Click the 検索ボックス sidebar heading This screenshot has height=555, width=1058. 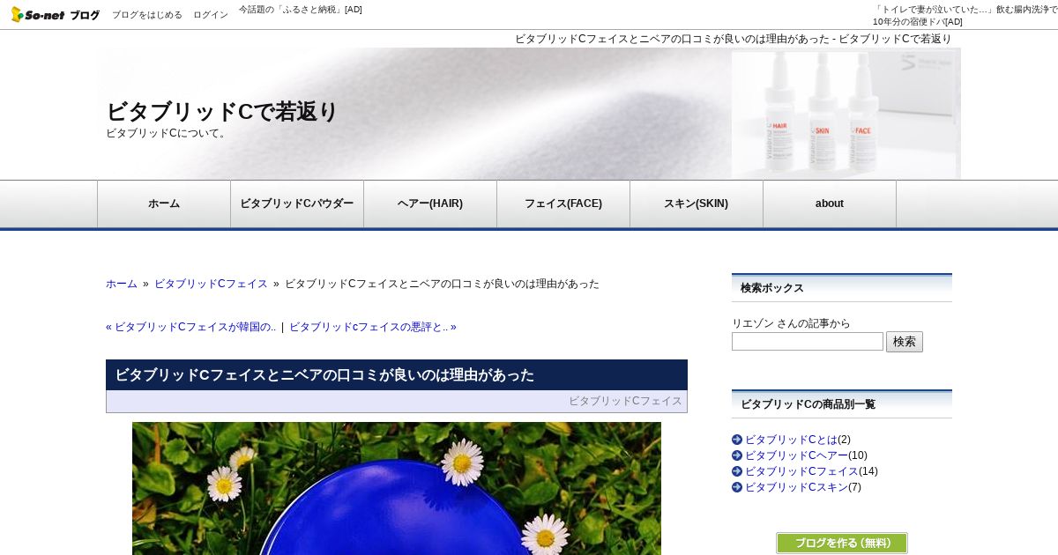(x=772, y=288)
